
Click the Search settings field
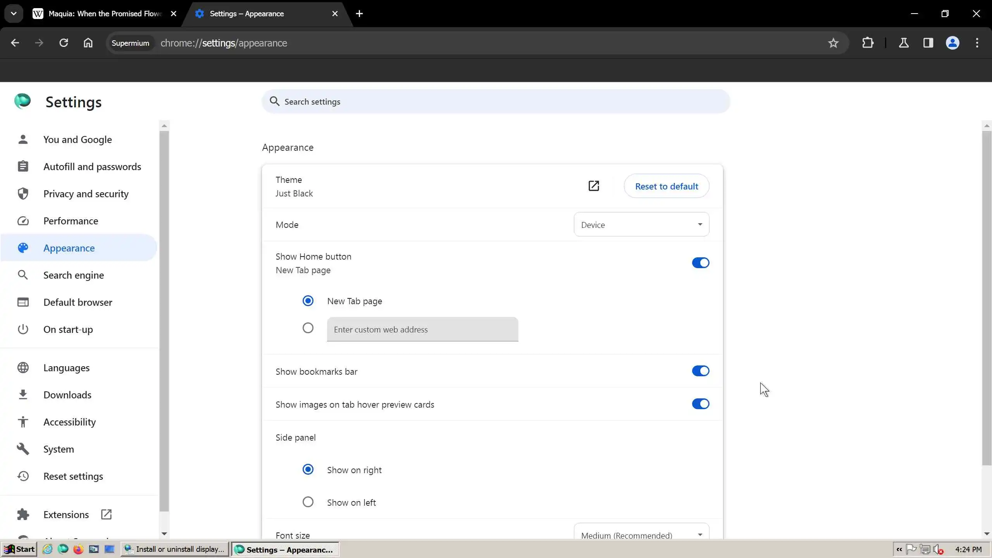click(x=496, y=102)
